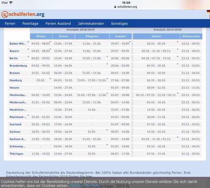The image size is (210, 188).
Task: Select the Weihnachten column header
Action: click(x=191, y=36)
